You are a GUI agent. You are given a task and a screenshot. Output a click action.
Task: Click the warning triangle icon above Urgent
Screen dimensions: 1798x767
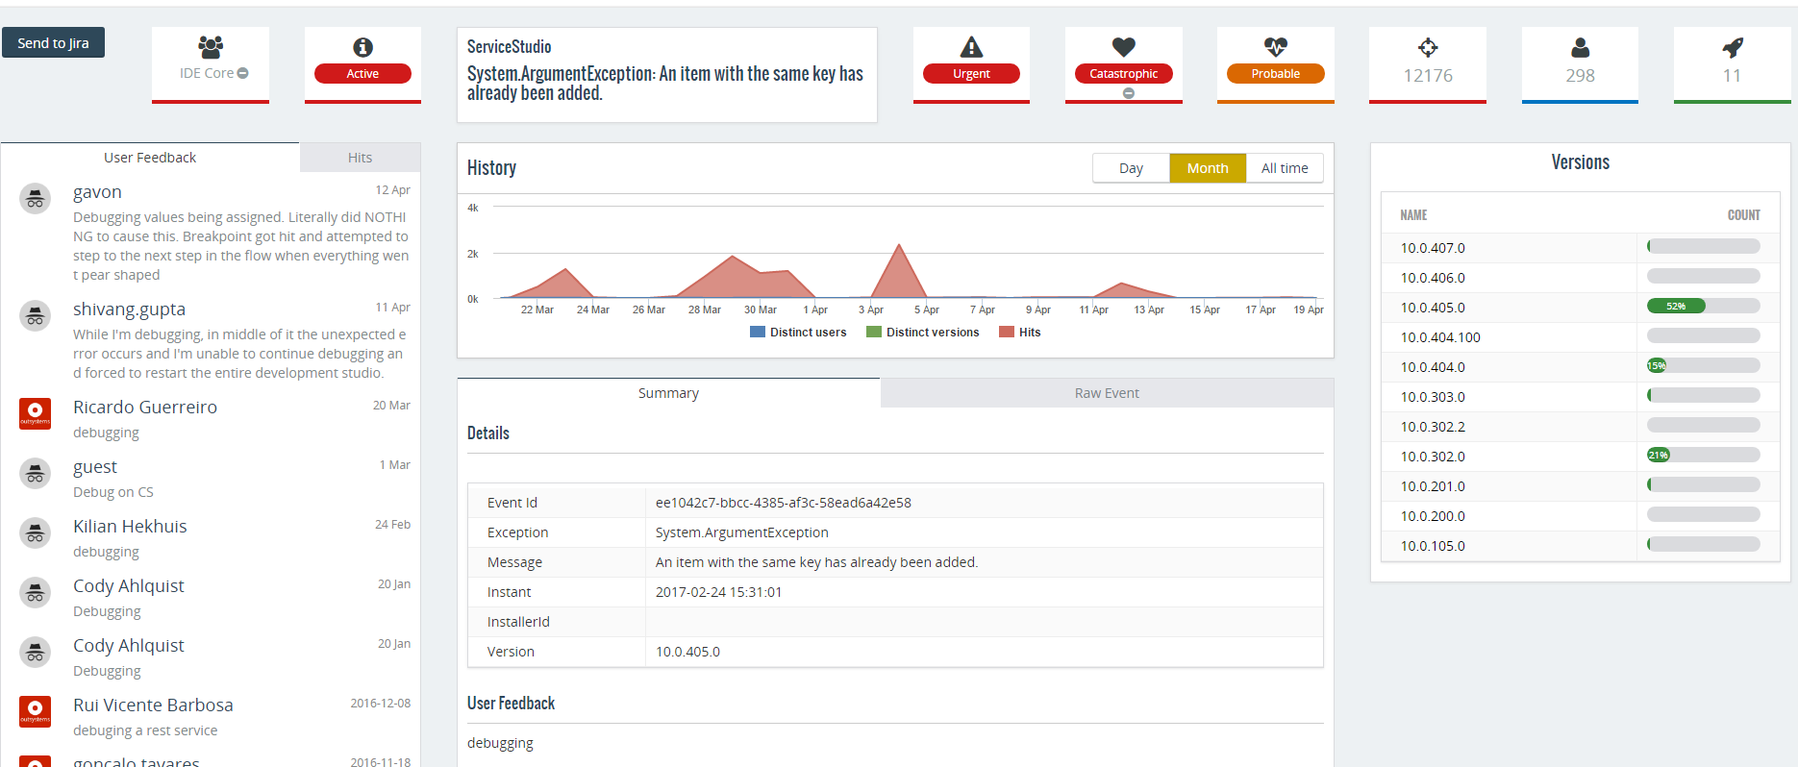tap(971, 47)
